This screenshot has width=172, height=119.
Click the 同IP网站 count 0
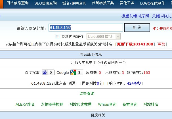point(98,83)
